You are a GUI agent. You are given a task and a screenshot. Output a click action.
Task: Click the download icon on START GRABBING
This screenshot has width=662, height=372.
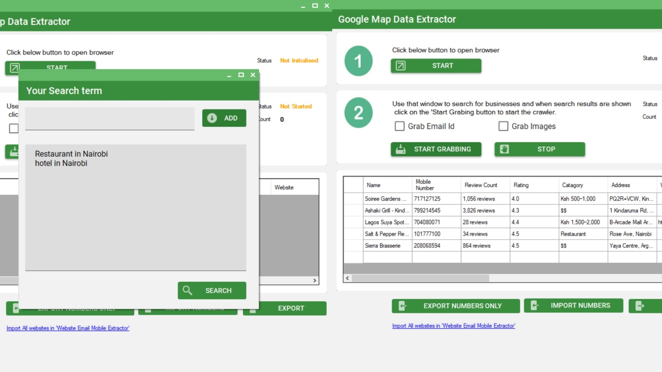[401, 149]
